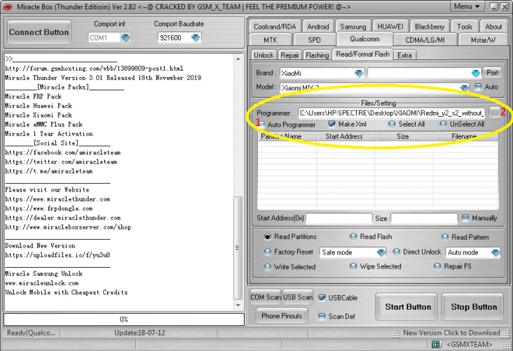Open the Comport Baudrate 921600 dropdown

click(x=196, y=38)
